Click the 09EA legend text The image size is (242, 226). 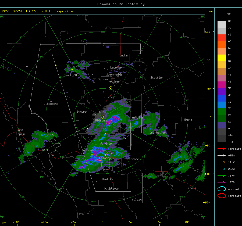(x=231, y=156)
